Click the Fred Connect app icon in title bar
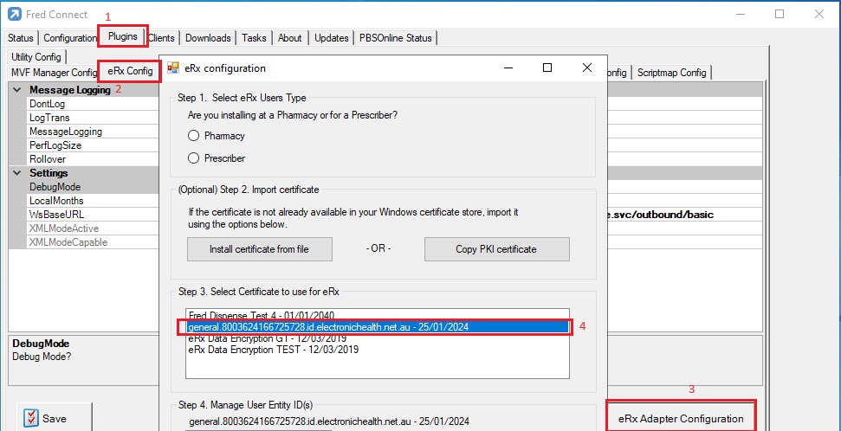 pyautogui.click(x=15, y=15)
